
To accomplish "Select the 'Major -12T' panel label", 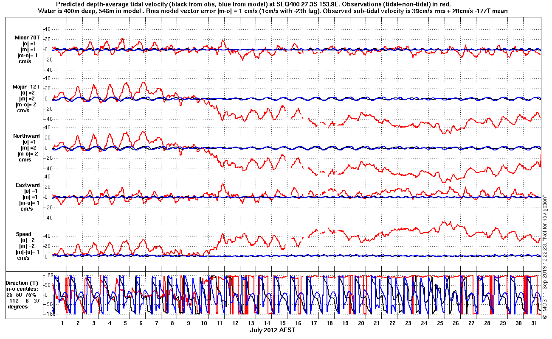I will pyautogui.click(x=27, y=86).
